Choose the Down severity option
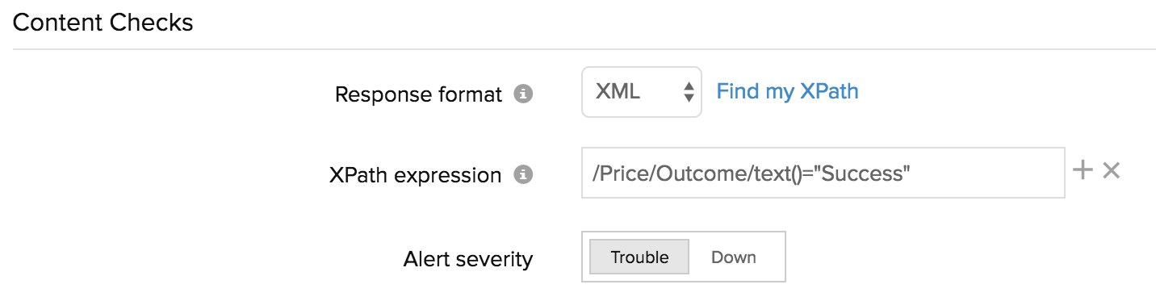The width and height of the screenshot is (1156, 297). (733, 257)
